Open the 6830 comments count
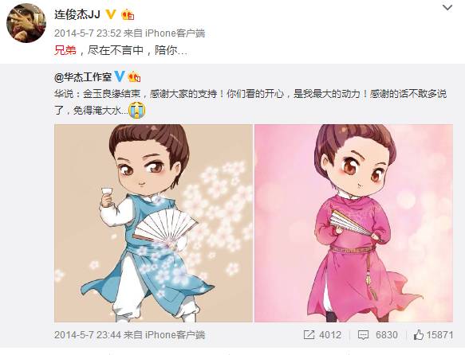Viewport: 465px width, 355px height. coord(387,335)
